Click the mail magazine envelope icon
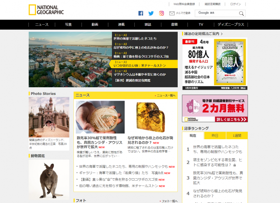 coord(172,13)
